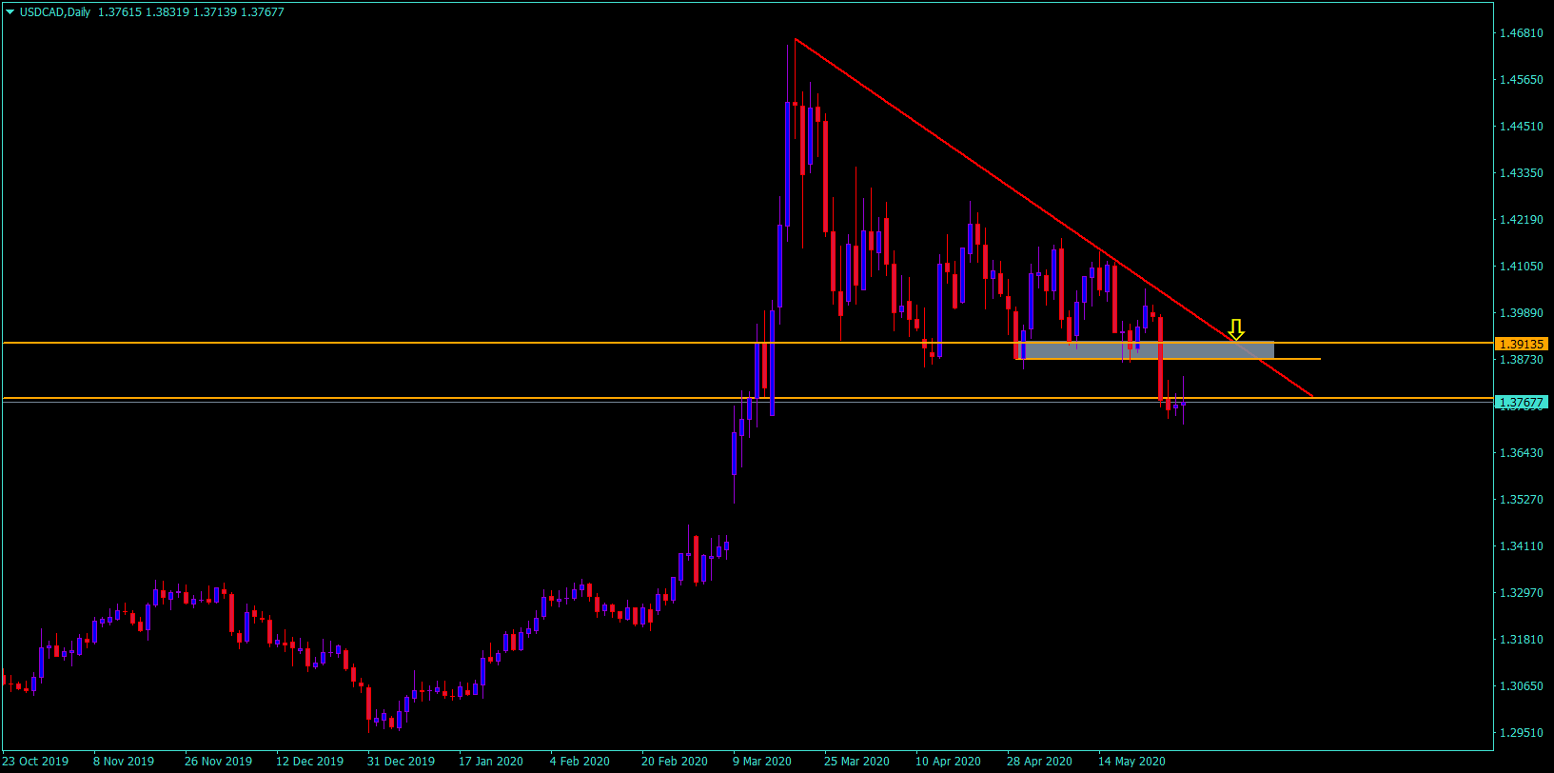Select the low value 1.37139 in header

[215, 12]
